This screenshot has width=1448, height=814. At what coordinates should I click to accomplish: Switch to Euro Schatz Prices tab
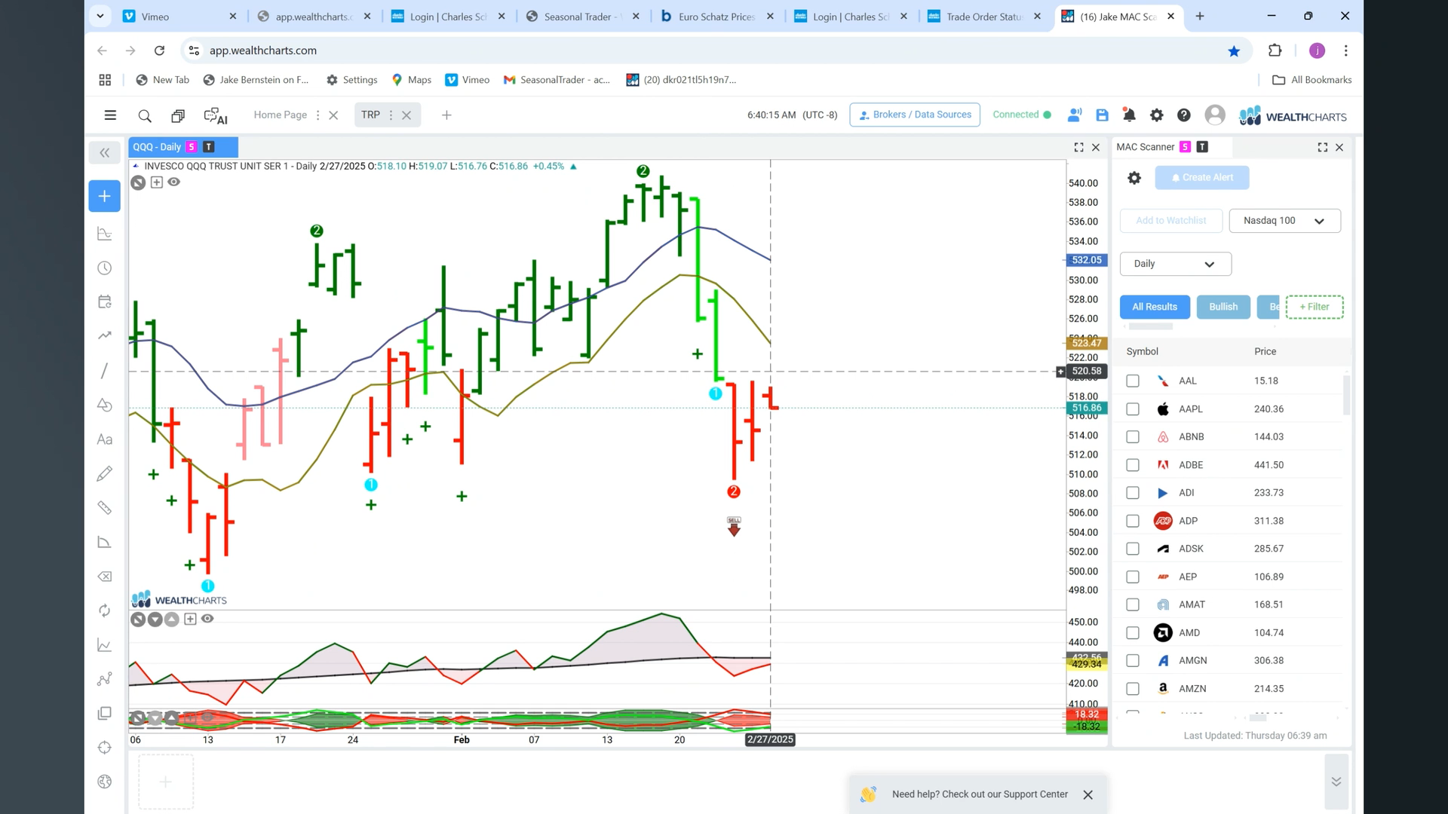(x=717, y=17)
